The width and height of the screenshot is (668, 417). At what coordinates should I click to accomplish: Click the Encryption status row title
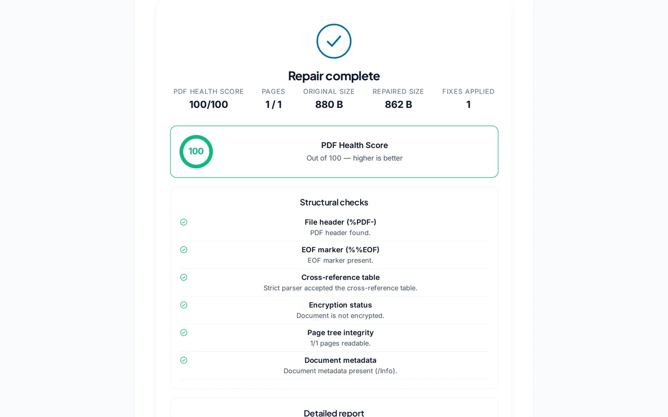pos(340,305)
